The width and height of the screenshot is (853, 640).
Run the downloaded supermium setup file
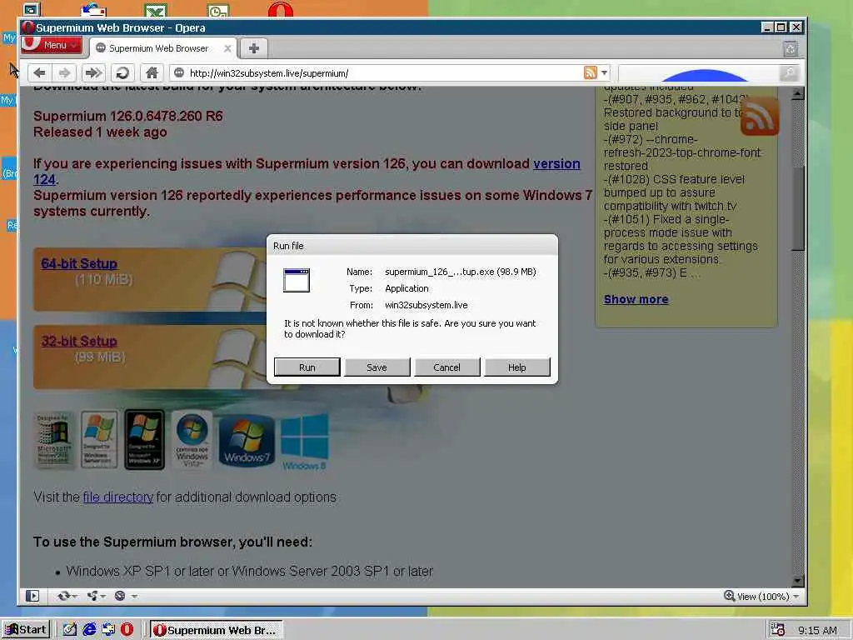click(x=307, y=367)
